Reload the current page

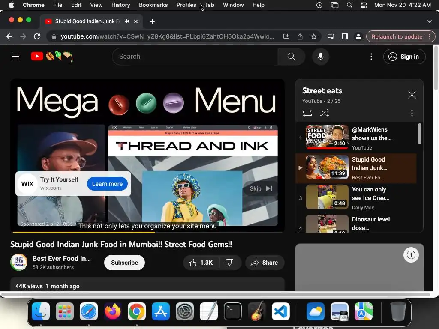click(37, 37)
